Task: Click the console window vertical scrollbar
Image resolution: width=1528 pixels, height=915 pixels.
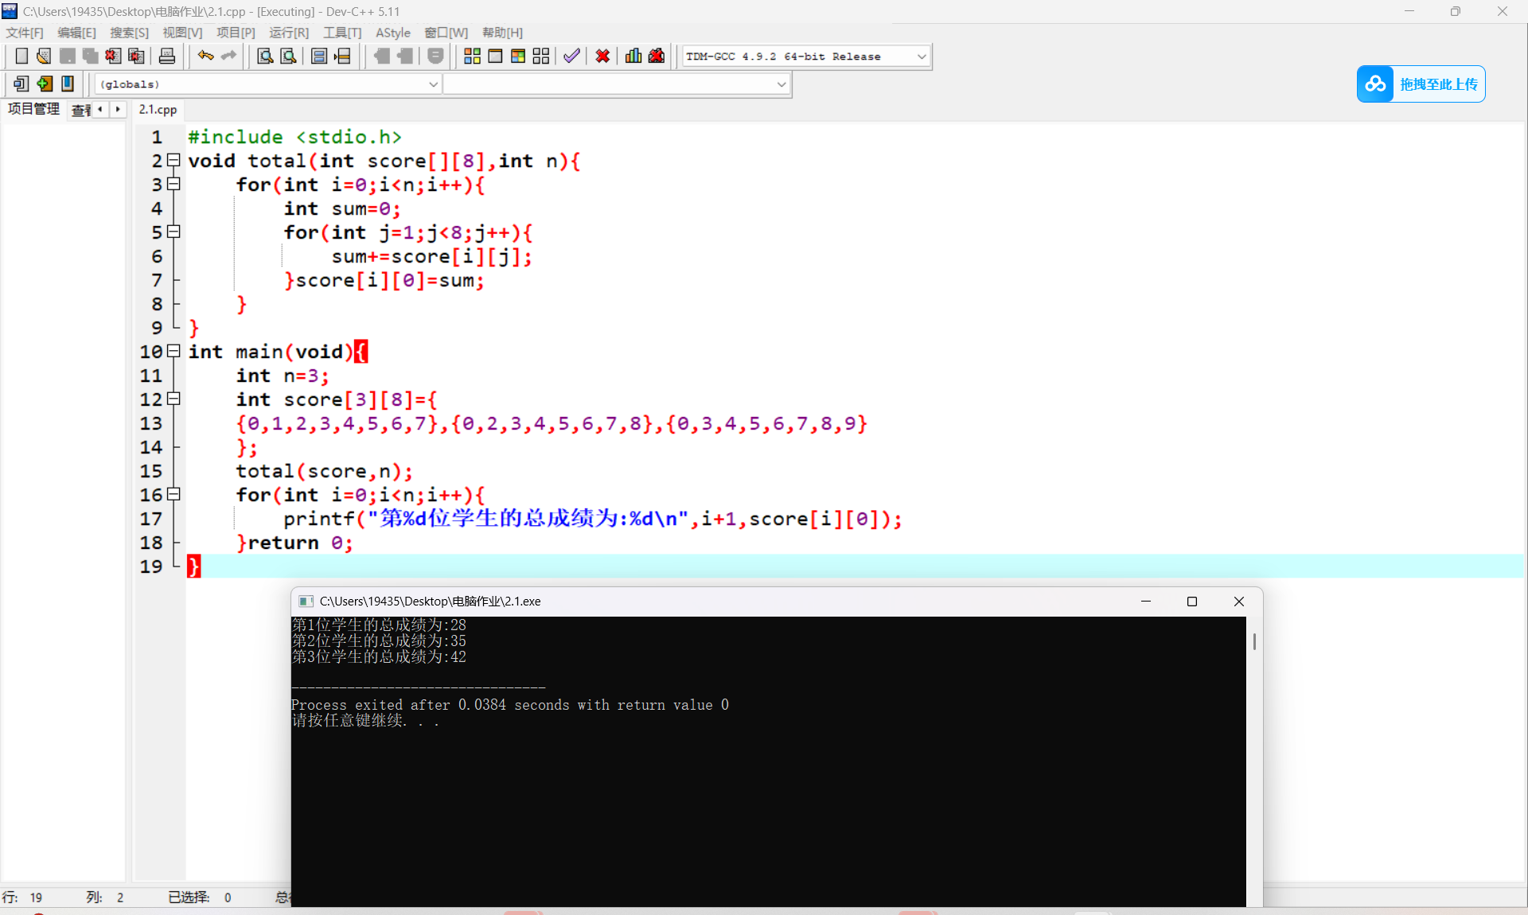Action: coord(1254,640)
